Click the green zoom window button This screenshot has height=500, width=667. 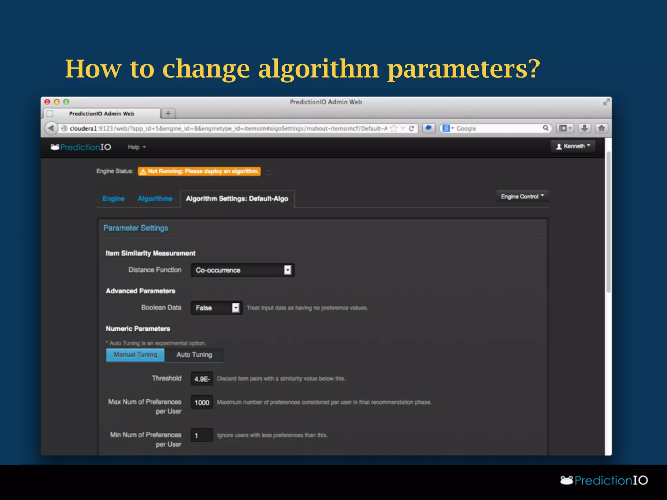[66, 102]
